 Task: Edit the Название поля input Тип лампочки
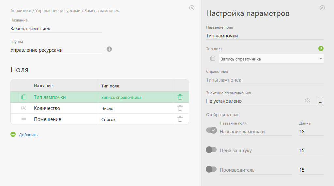(x=264, y=36)
